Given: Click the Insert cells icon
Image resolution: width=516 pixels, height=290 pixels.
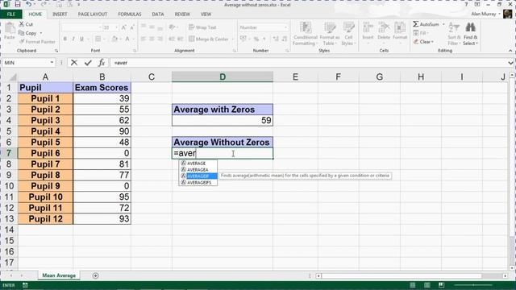Looking at the screenshot, I should click(x=368, y=27).
